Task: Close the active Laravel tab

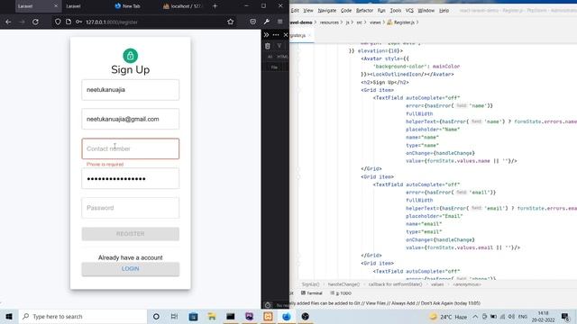Action: tap(56, 6)
